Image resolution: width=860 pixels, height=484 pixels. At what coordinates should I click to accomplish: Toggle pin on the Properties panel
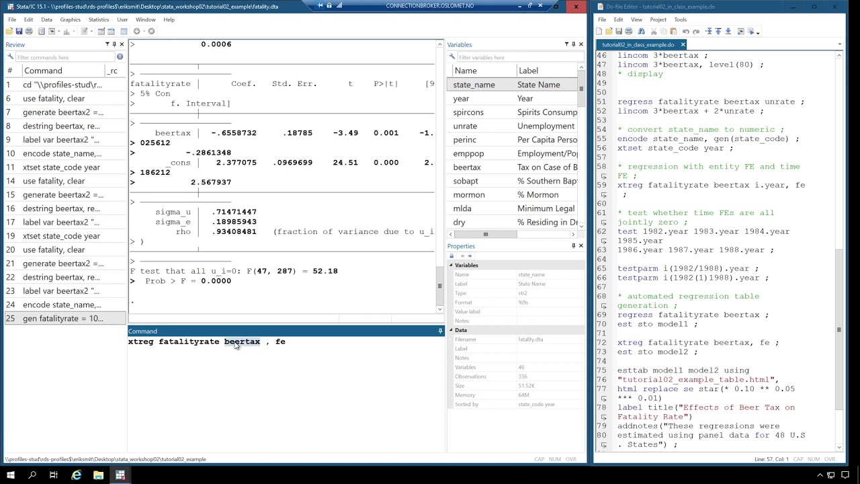pyautogui.click(x=573, y=245)
